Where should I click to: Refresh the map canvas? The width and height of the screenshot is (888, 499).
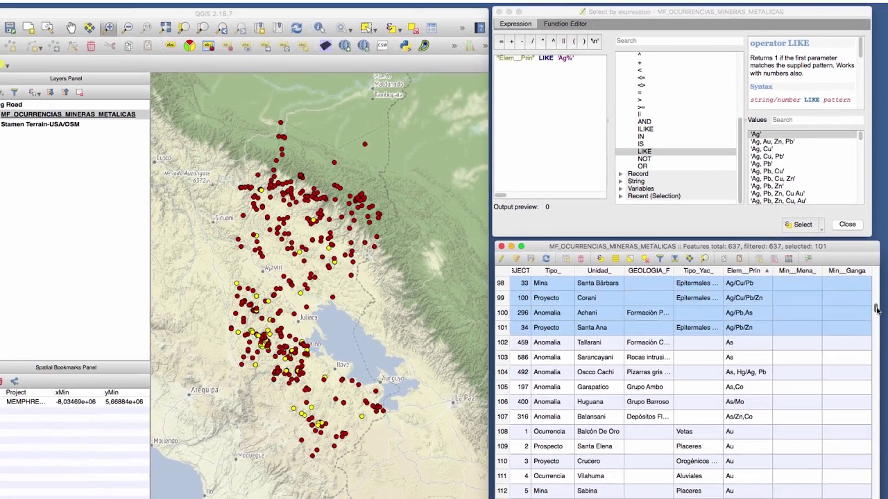296,28
